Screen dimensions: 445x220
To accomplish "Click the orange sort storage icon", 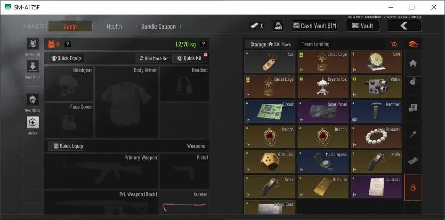I will pyautogui.click(x=394, y=44).
